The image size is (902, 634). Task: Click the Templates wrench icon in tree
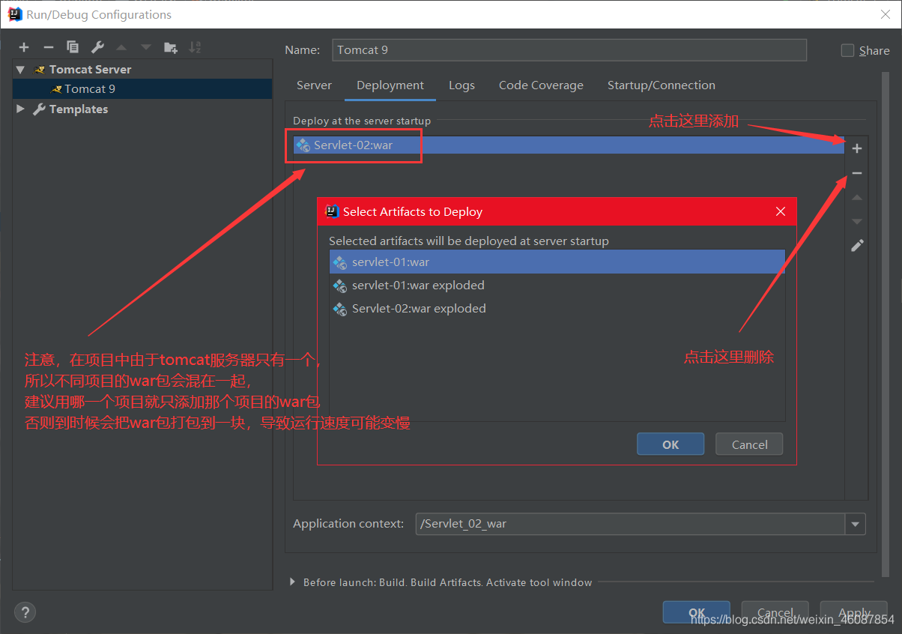pos(40,109)
